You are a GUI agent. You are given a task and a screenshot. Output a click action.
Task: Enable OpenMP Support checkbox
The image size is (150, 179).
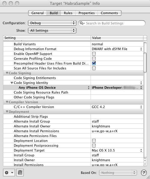coord(94,54)
